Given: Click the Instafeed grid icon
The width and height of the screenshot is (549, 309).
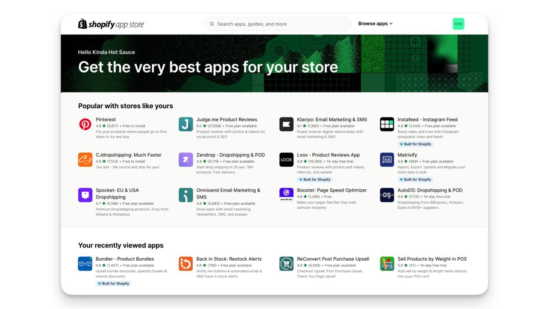Looking at the screenshot, I should [x=387, y=124].
